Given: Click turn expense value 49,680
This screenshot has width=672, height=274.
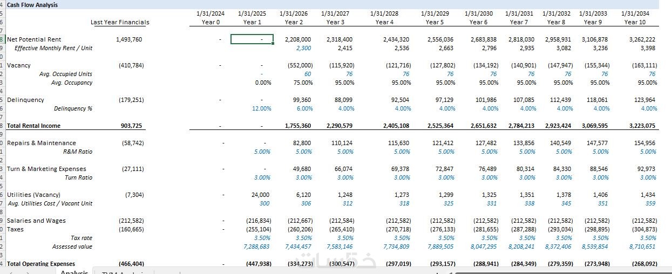Looking at the screenshot, I should pyautogui.click(x=302, y=169).
